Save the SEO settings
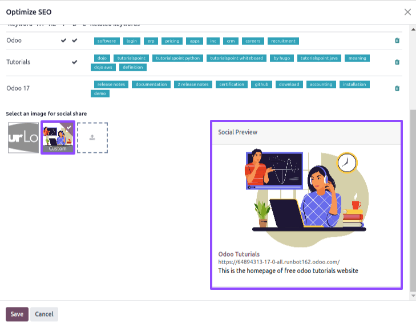Viewport: 416px width, 324px height. tap(17, 314)
